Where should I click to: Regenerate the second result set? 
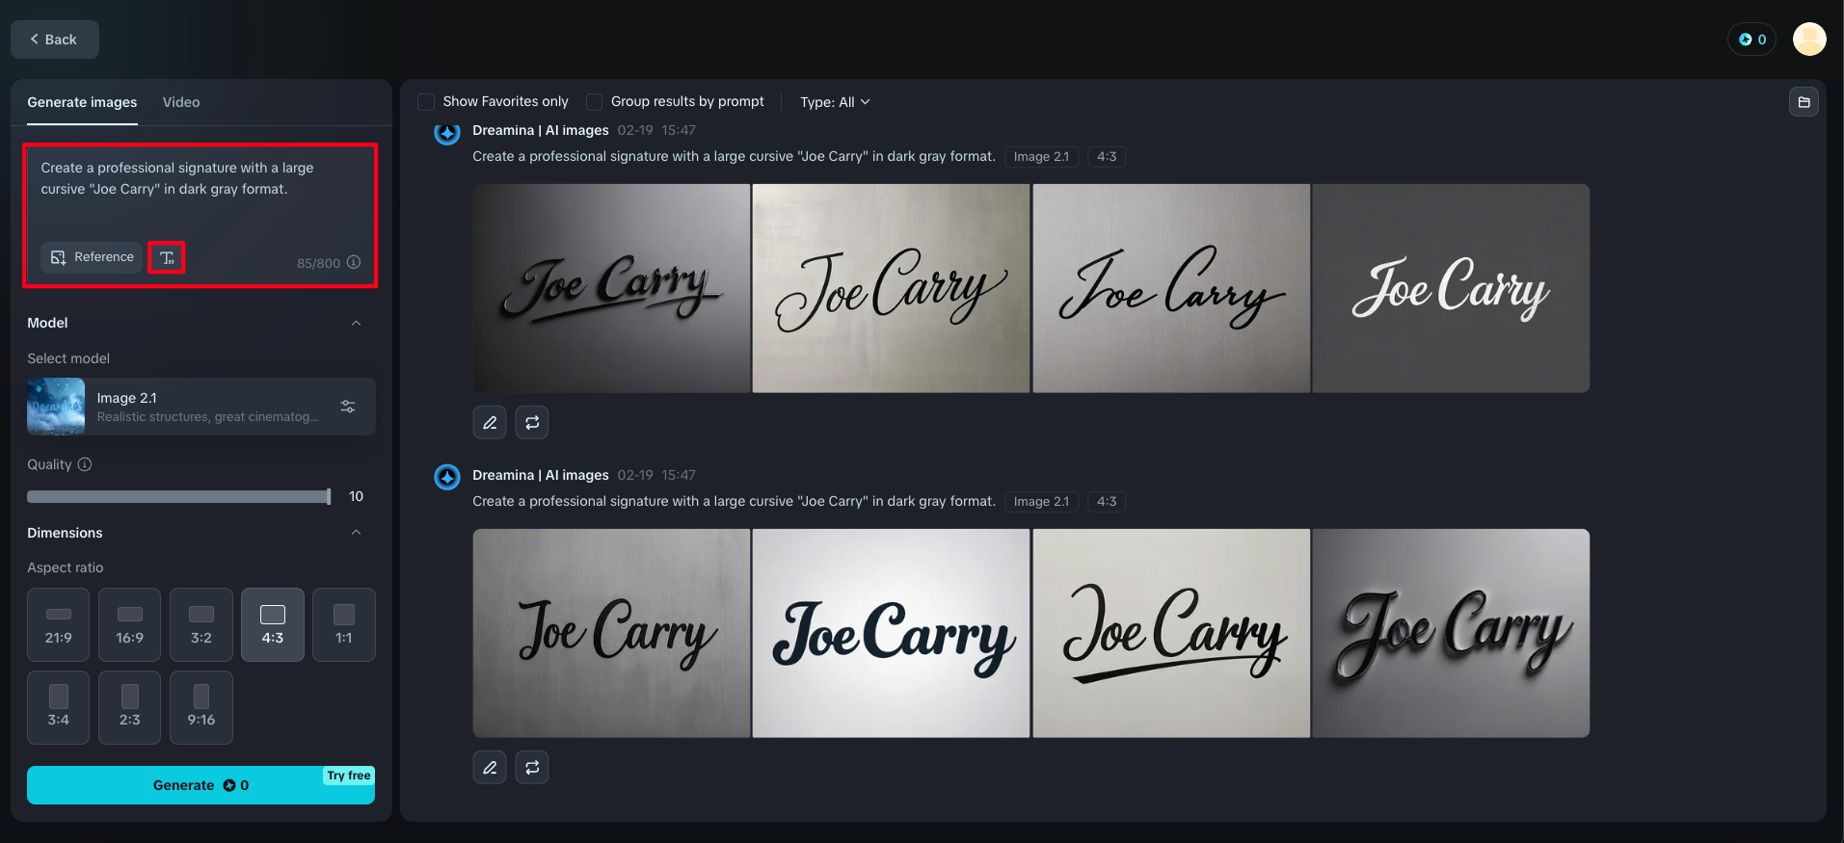[x=532, y=767]
